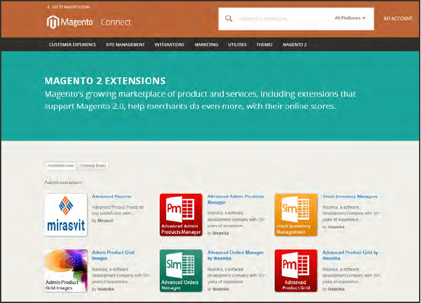The image size is (421, 303).
Task: Open the Utilities menu
Action: pos(237,45)
